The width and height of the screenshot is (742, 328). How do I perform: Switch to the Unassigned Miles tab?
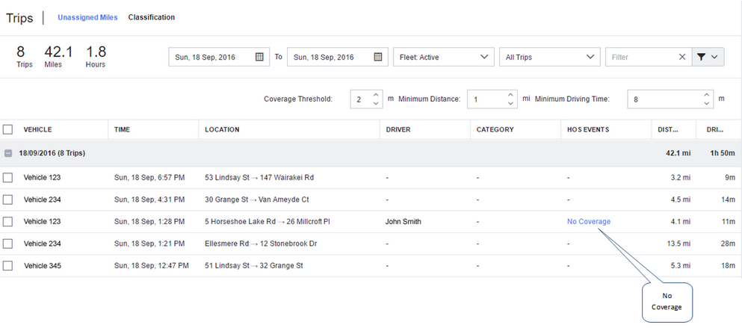(87, 17)
